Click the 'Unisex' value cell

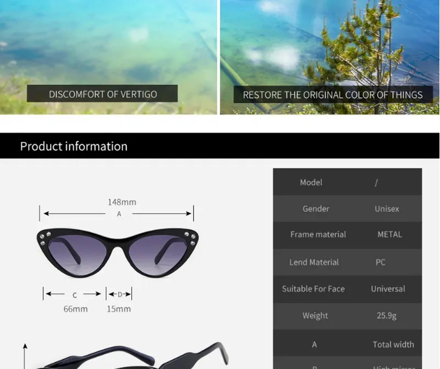tap(387, 209)
